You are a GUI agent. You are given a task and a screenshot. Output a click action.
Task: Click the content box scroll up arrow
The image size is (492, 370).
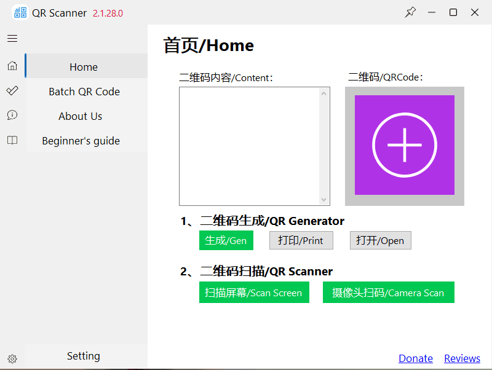click(324, 93)
